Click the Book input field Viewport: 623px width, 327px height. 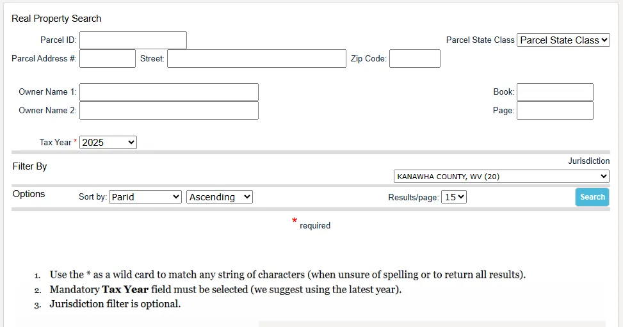tap(554, 92)
